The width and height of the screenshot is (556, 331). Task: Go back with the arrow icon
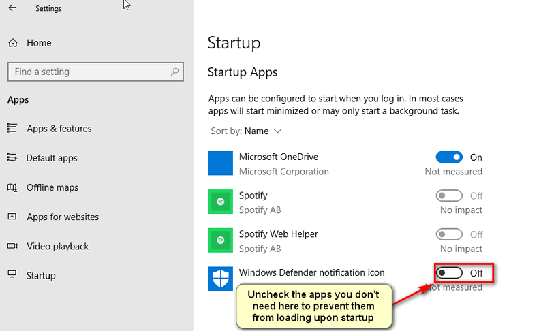click(12, 7)
